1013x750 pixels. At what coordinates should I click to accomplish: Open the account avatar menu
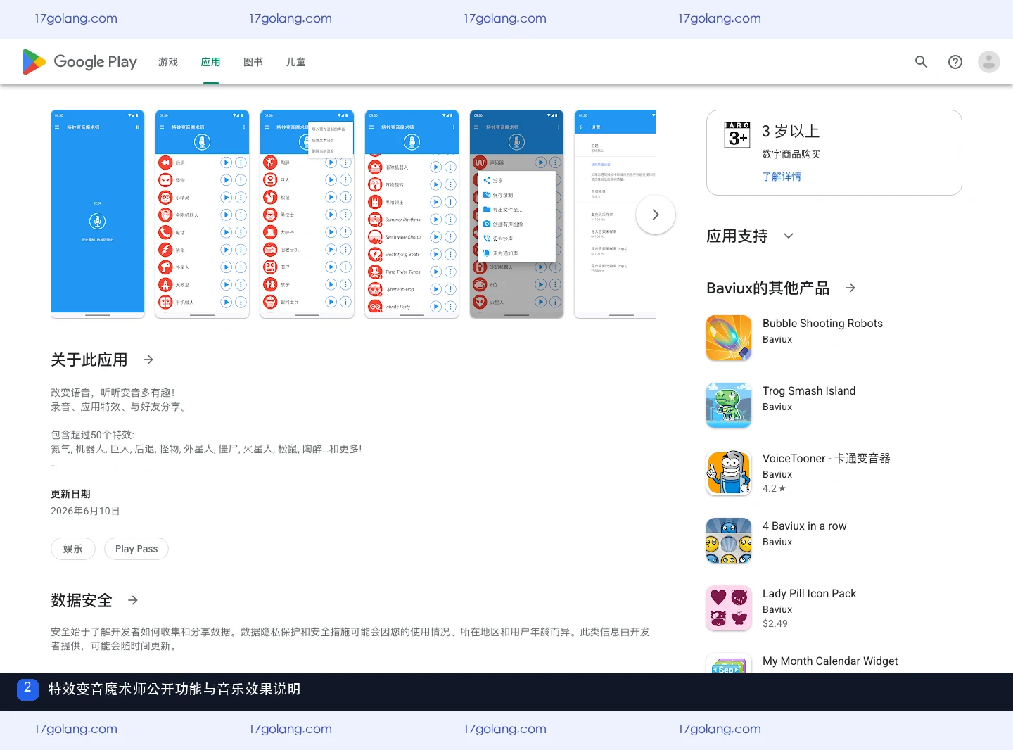[989, 62]
